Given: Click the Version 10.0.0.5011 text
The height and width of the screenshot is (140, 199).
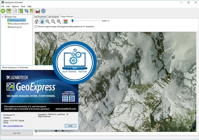Looking at the screenshot, I should pos(14,121).
